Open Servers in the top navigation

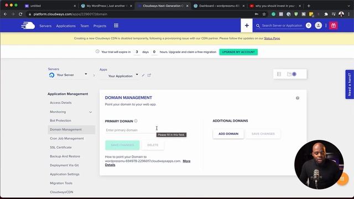point(45,26)
